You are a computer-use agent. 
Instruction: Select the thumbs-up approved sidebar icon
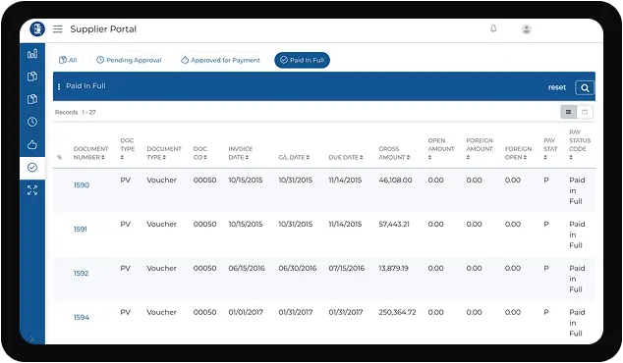coord(32,144)
